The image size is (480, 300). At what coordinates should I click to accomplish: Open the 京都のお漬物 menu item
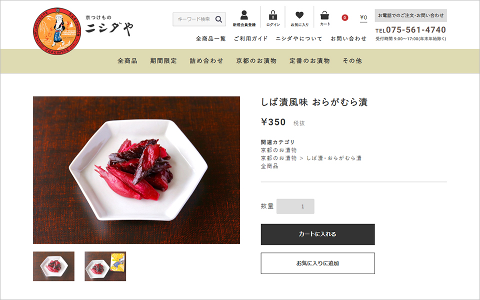(x=256, y=61)
